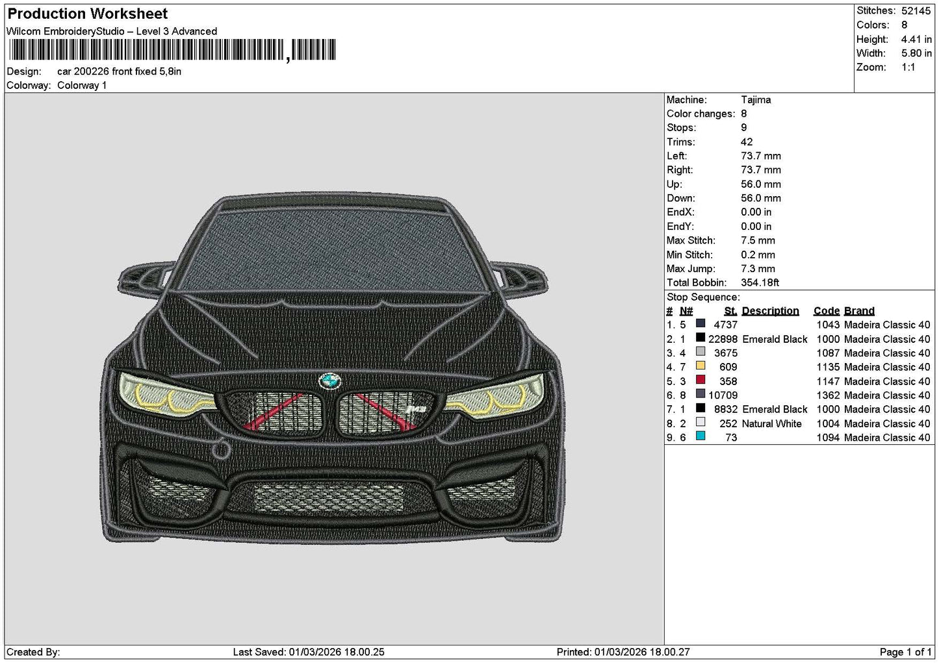Click the dark navy swatch for stop 1
Viewport: 939px width, 663px height.
(701, 323)
